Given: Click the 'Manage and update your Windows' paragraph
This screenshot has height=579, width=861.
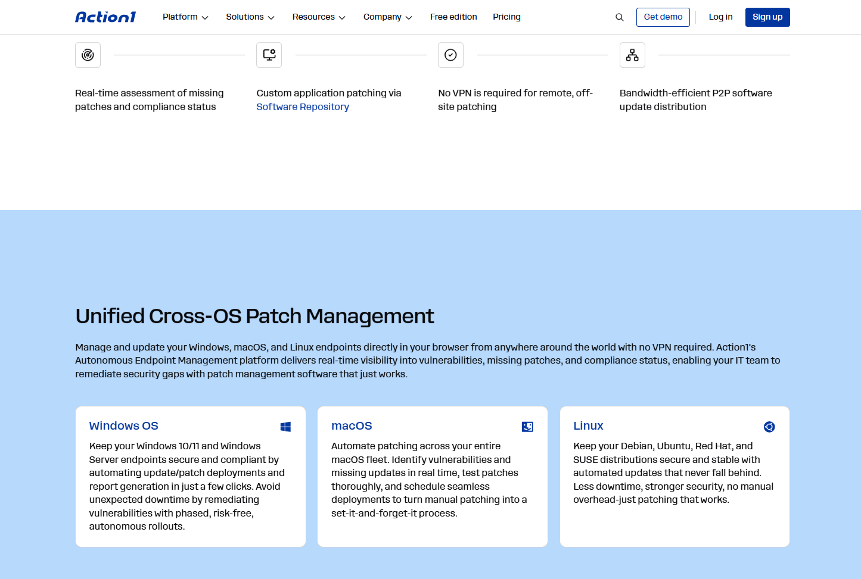Looking at the screenshot, I should click(428, 361).
